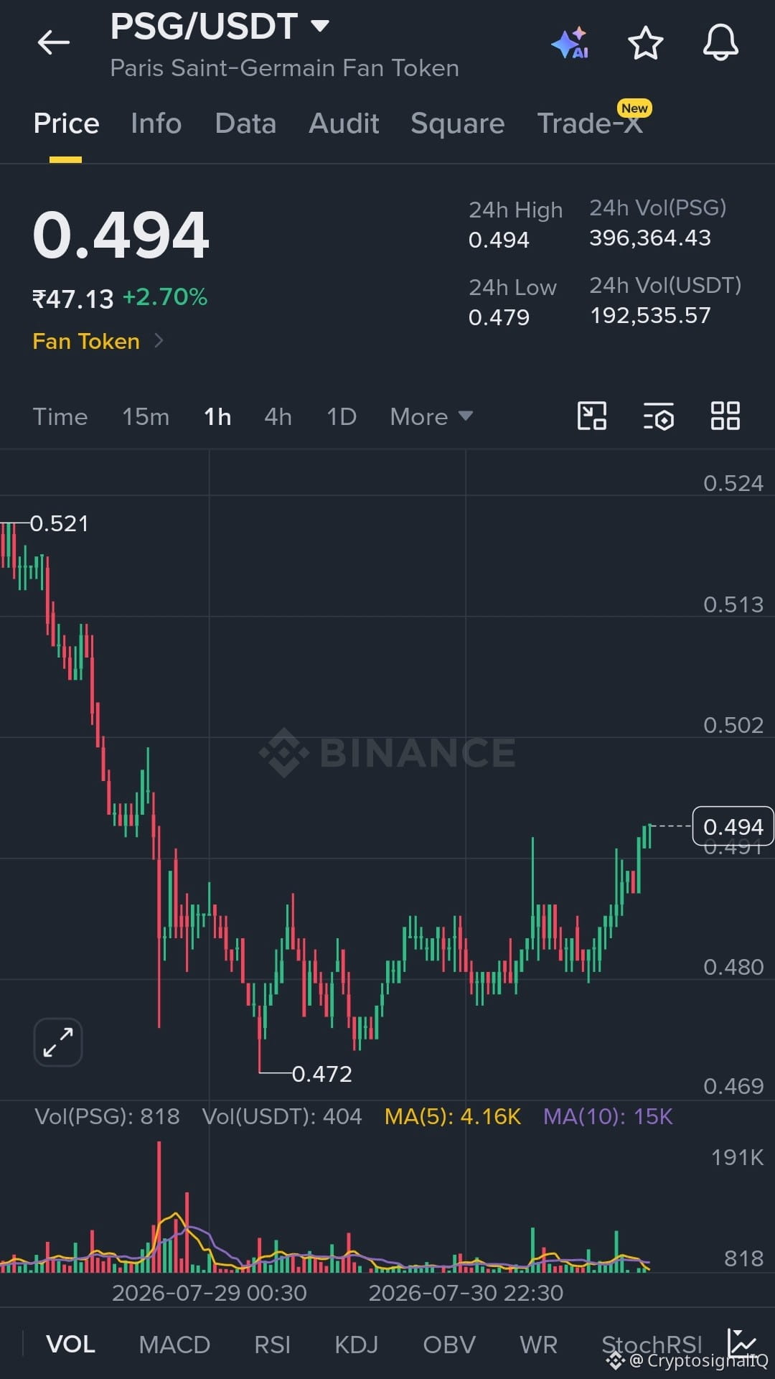
Task: Select the WR indicator
Action: (x=539, y=1344)
